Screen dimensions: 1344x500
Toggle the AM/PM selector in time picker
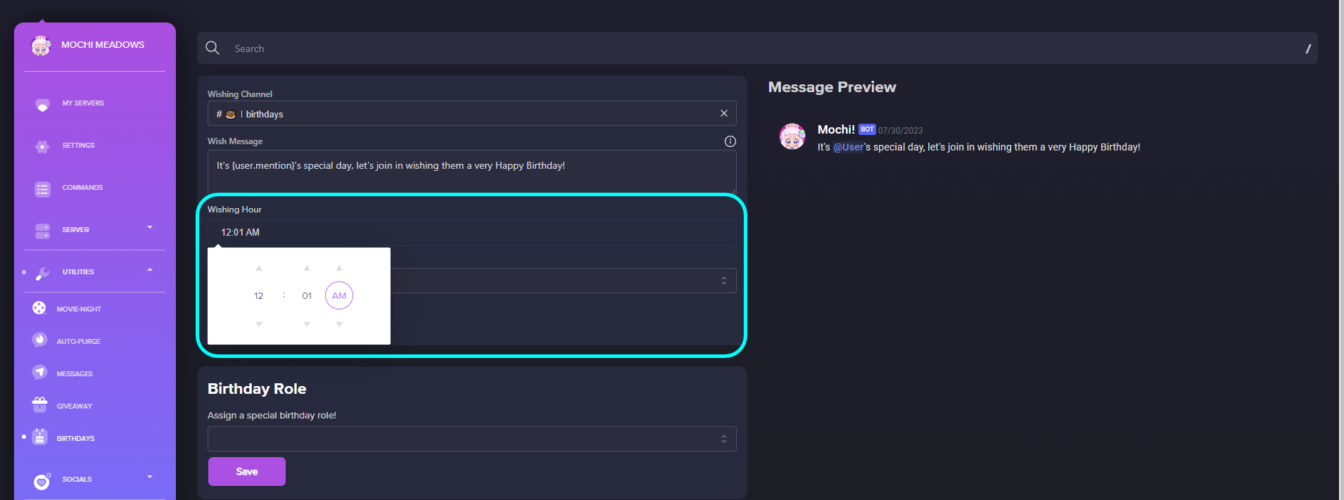point(338,295)
